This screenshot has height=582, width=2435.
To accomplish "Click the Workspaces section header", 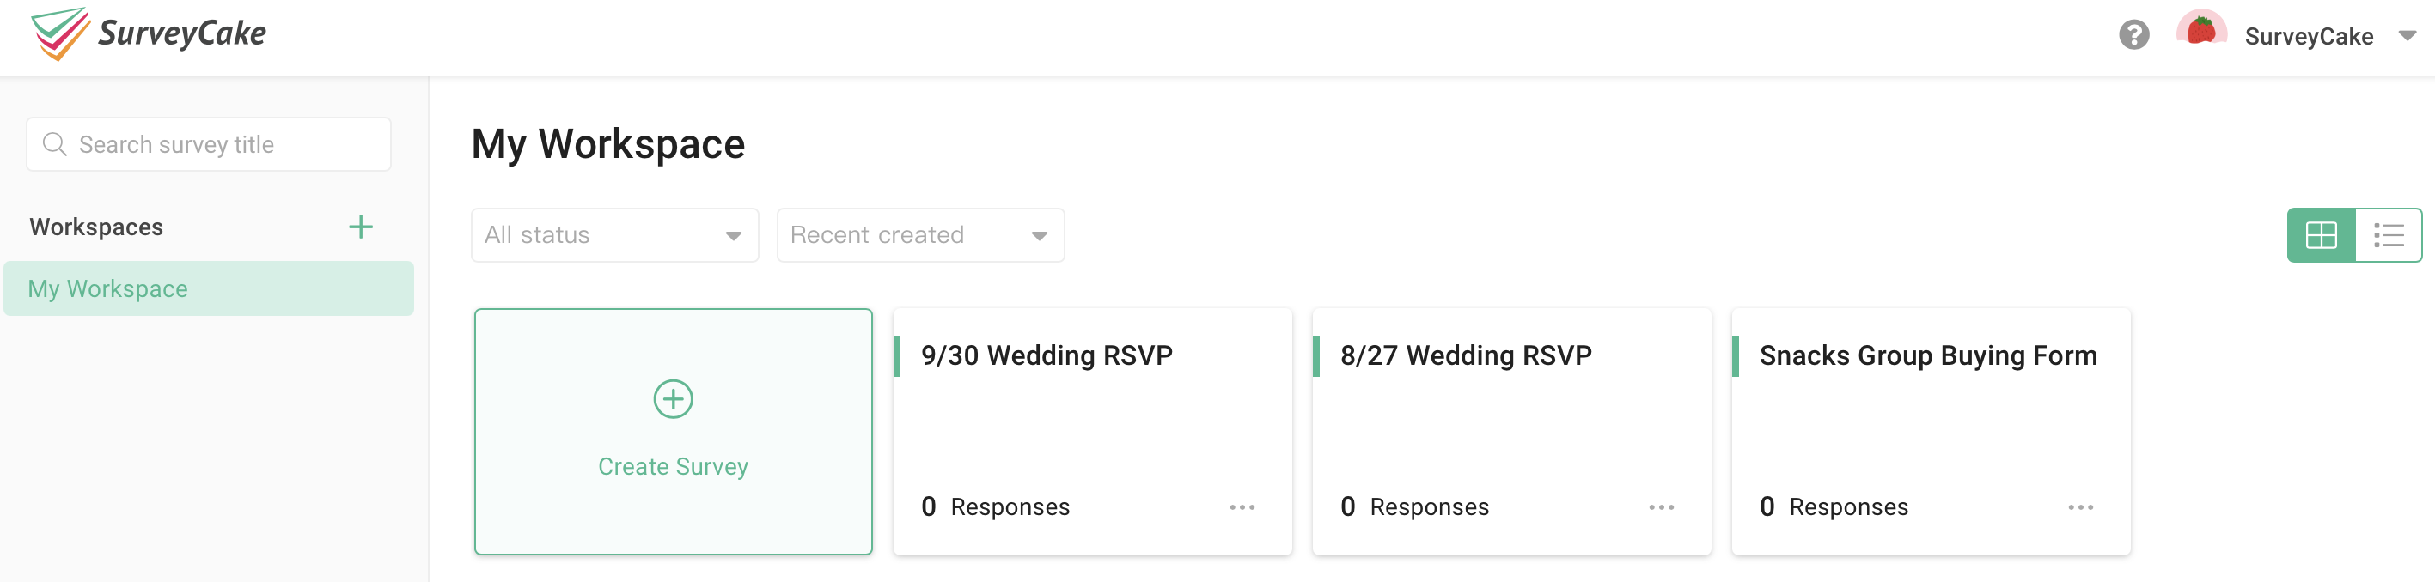I will [95, 227].
